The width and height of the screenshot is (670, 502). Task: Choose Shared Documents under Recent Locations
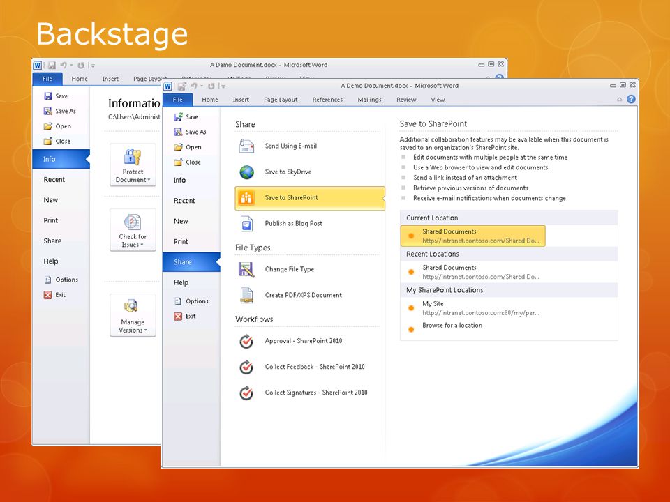pyautogui.click(x=473, y=272)
